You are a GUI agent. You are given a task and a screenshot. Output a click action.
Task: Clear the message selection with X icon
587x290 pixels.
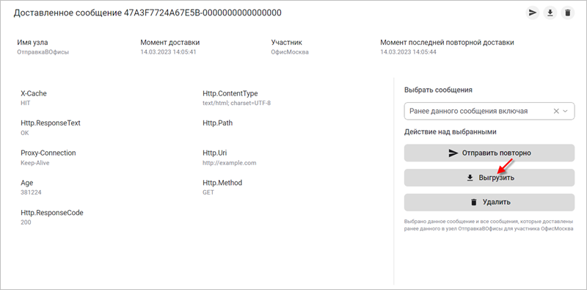click(556, 111)
